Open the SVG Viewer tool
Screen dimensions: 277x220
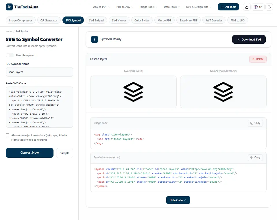(x=119, y=20)
